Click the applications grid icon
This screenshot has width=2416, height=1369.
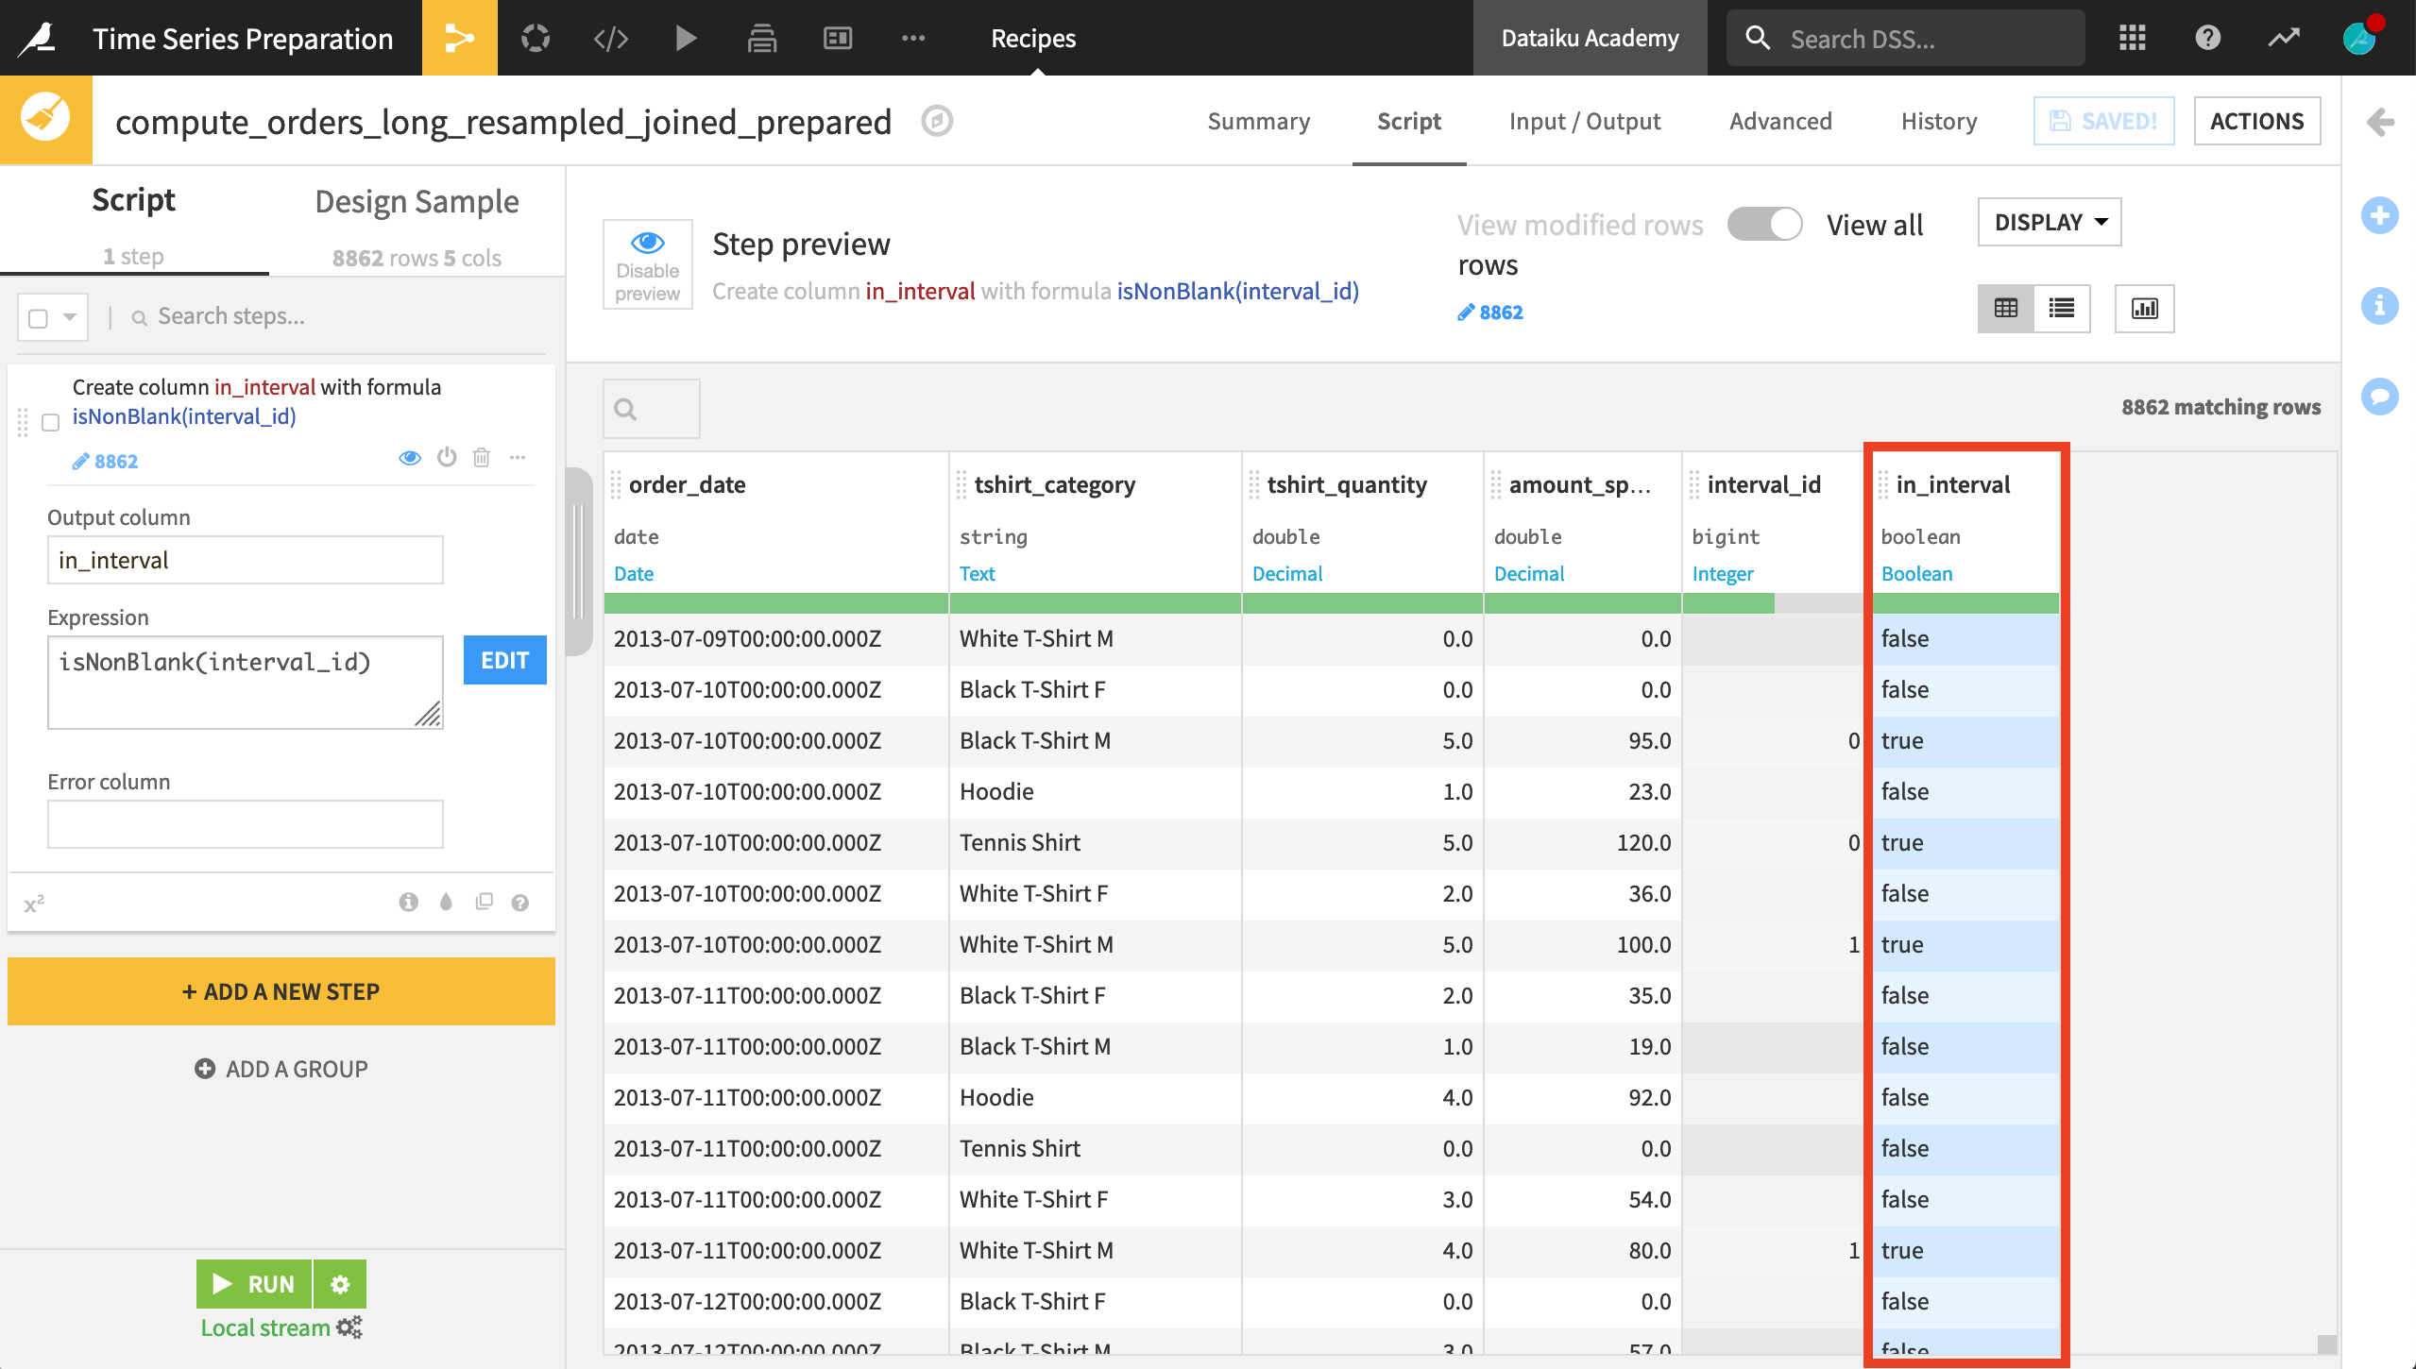2132,38
